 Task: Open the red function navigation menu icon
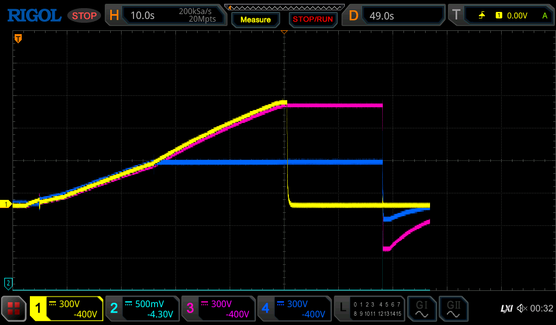pyautogui.click(x=14, y=309)
